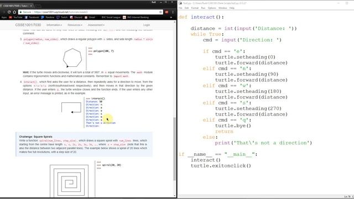This screenshot has height=199, width=354.
Task: Click the 'def interact():' line
Action: 201,17
